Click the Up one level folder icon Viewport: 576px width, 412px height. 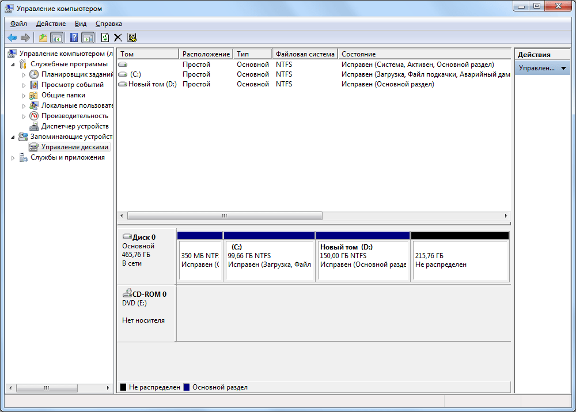point(43,37)
